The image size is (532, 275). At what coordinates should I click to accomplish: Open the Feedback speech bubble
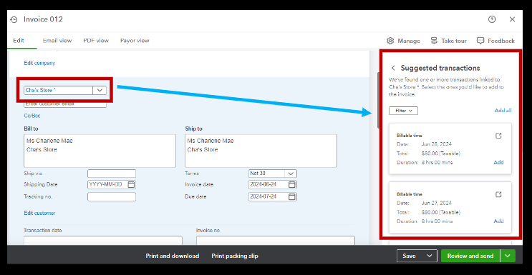pyautogui.click(x=480, y=41)
